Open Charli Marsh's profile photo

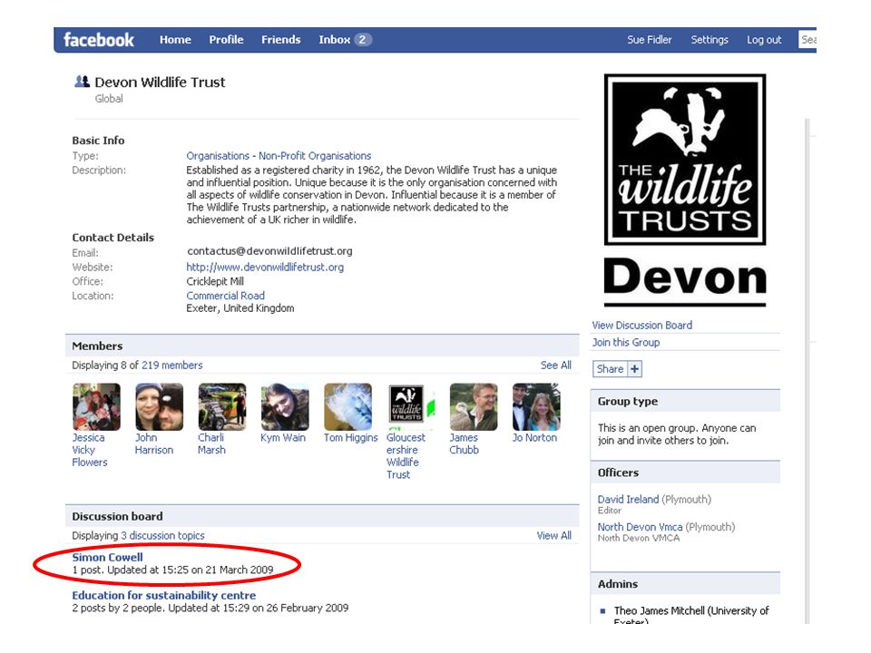click(222, 407)
